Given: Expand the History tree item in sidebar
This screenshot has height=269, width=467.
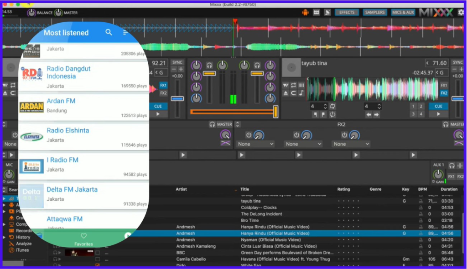Looking at the screenshot, I should (x=5, y=237).
